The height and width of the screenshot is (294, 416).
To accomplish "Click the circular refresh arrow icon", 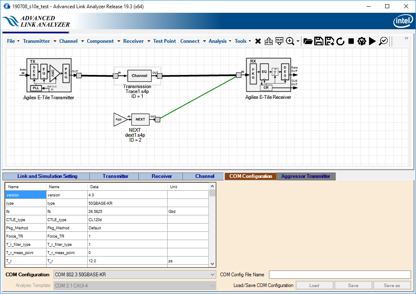I will 340,41.
